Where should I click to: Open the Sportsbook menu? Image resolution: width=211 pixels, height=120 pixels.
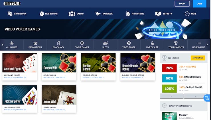coord(17,14)
